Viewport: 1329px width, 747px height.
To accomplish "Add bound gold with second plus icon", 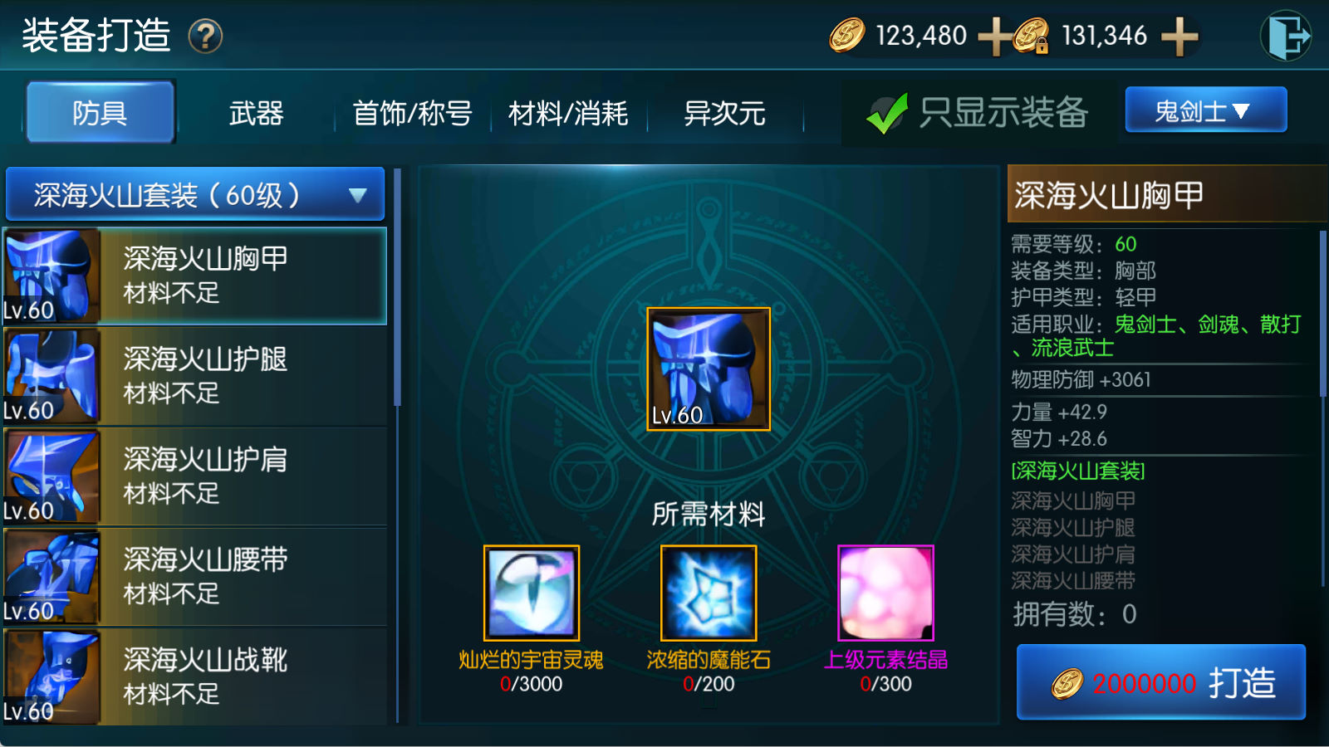I will click(x=1179, y=37).
